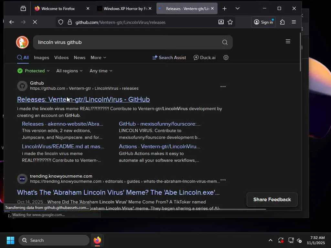
Task: Open Search Assist
Action: tap(169, 57)
